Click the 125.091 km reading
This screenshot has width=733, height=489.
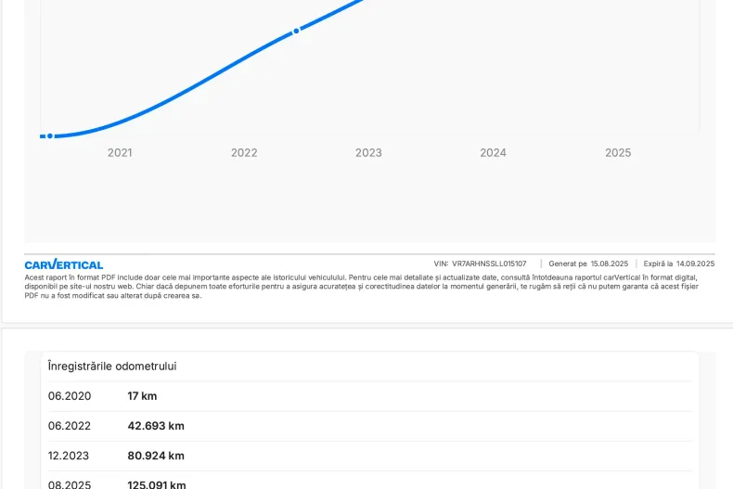click(x=157, y=483)
